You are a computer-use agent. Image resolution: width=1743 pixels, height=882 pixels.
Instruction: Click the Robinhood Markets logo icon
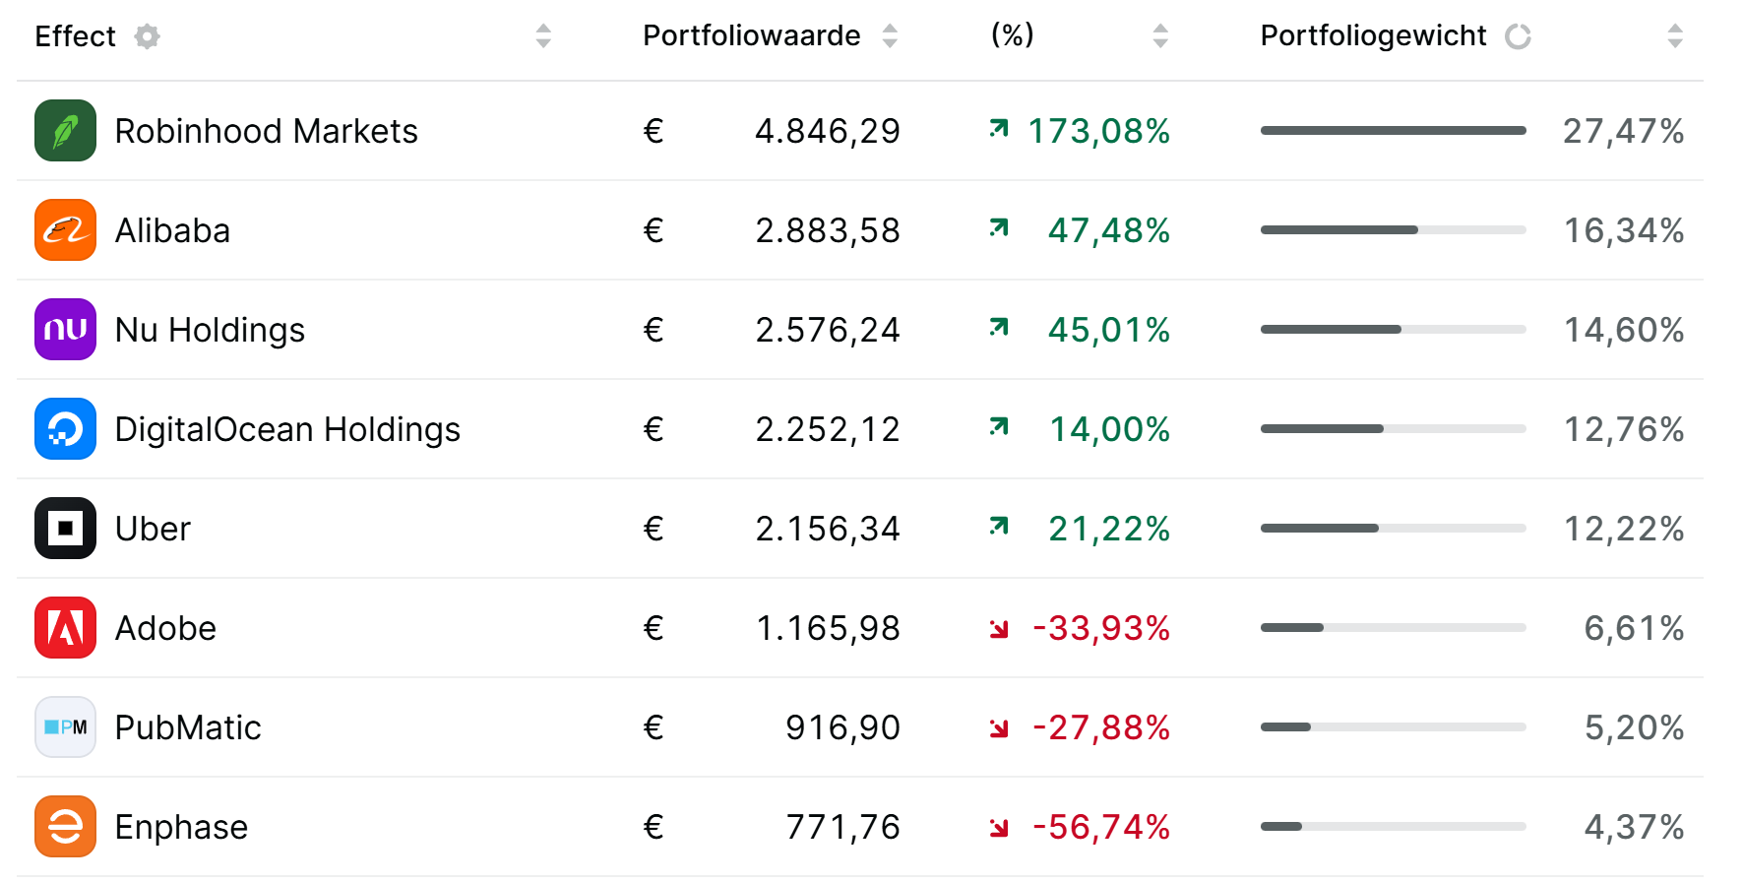tap(65, 131)
